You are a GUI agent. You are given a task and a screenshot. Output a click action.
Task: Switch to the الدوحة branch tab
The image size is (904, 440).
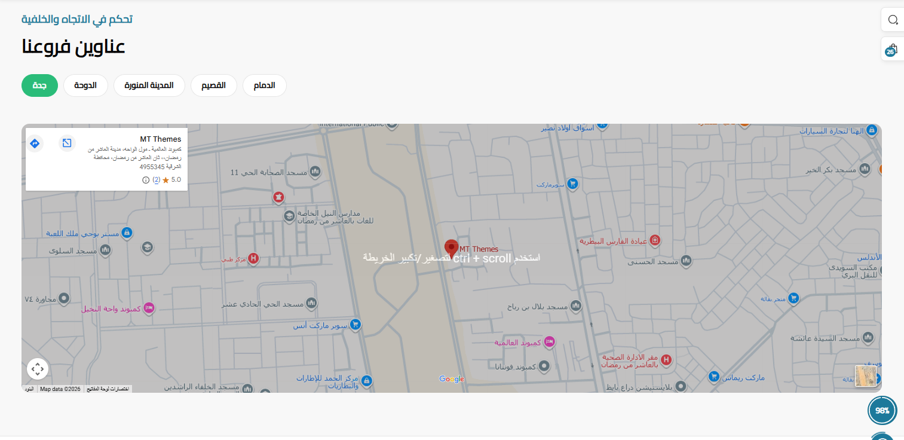(x=85, y=85)
